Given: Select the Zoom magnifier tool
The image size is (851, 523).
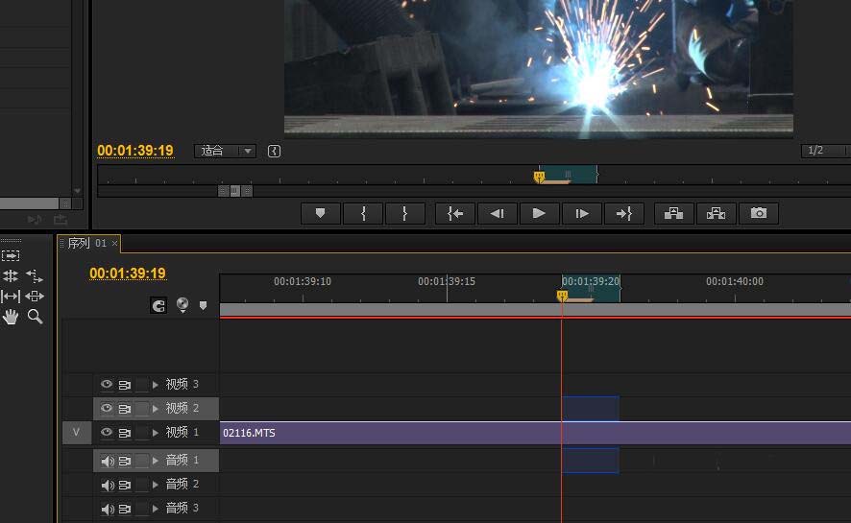Looking at the screenshot, I should pyautogui.click(x=35, y=317).
